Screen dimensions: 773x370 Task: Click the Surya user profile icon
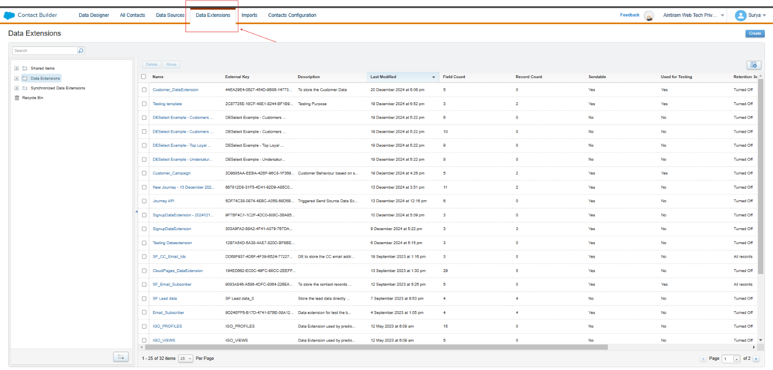[x=740, y=15]
